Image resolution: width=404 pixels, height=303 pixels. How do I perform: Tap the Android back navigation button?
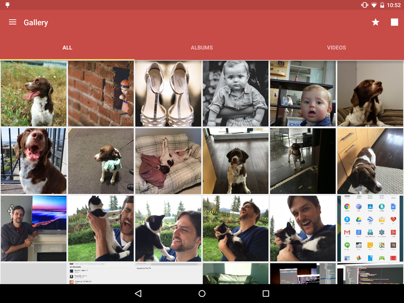[x=138, y=294]
